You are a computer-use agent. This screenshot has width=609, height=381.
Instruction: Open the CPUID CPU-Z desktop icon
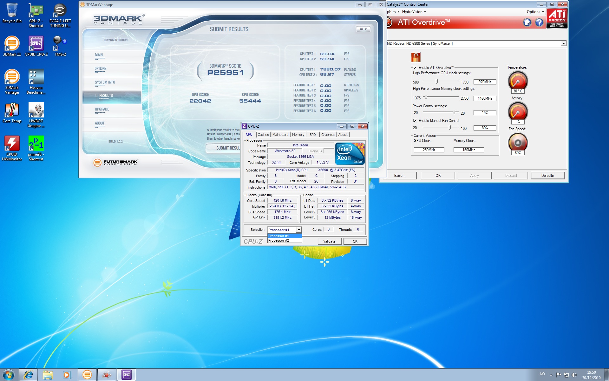(36, 46)
